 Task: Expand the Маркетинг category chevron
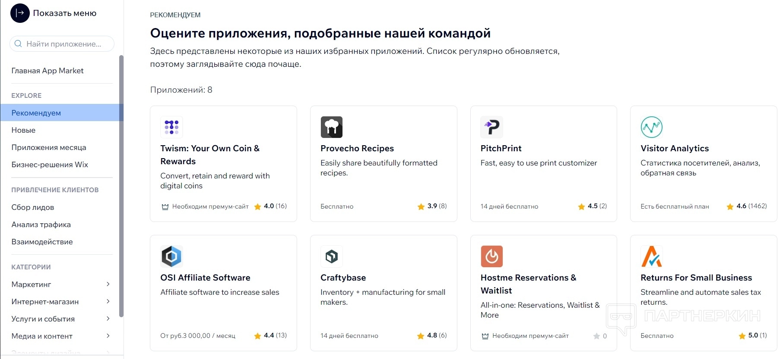tap(108, 284)
